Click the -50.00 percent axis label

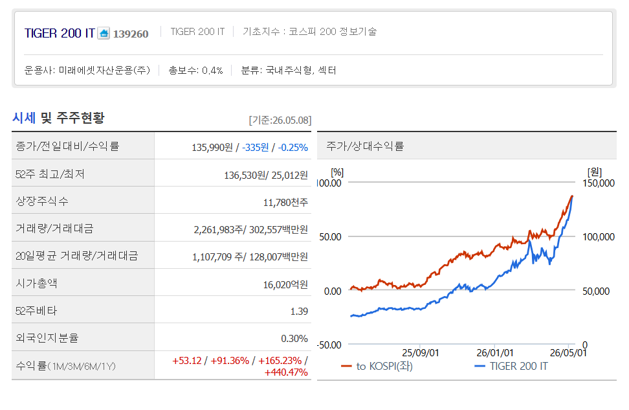pyautogui.click(x=329, y=345)
